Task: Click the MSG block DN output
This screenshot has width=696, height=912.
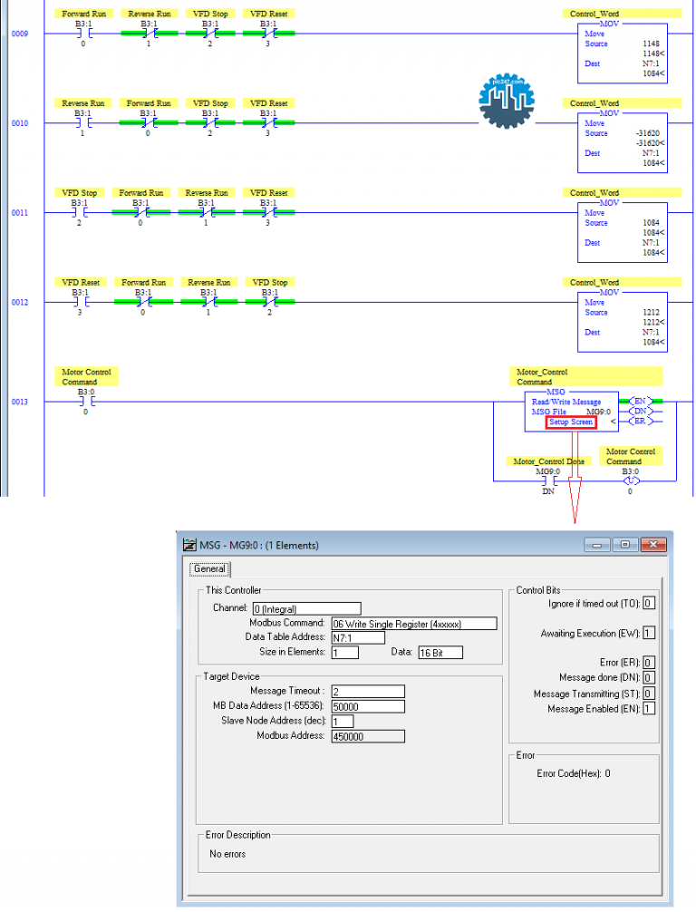Action: coord(640,412)
